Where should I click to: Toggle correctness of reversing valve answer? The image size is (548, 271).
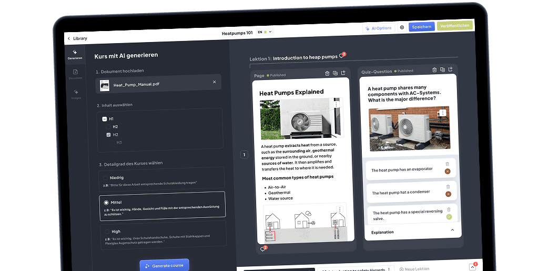pyautogui.click(x=449, y=217)
